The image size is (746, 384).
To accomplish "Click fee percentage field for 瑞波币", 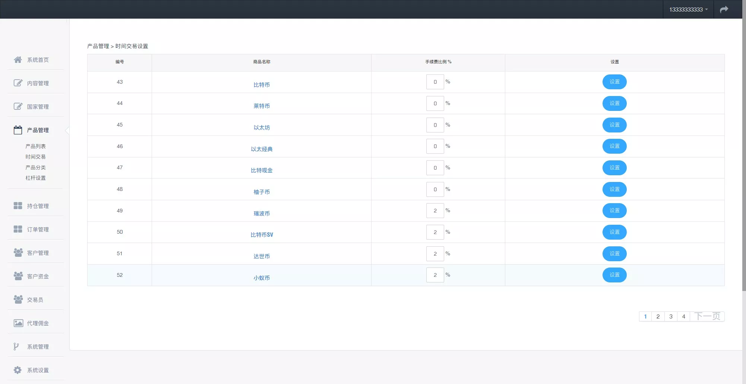I will (x=435, y=211).
